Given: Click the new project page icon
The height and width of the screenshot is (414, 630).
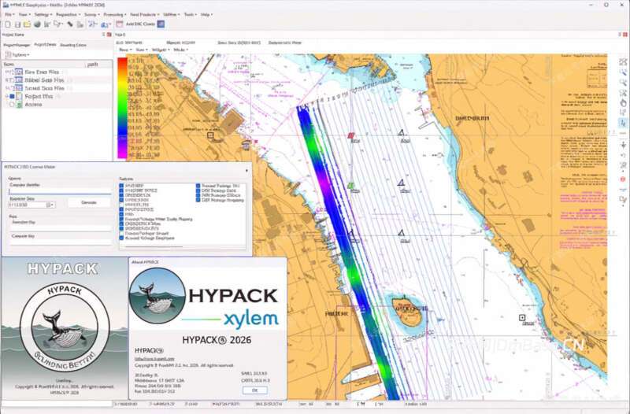Looking at the screenshot, I should point(8,24).
